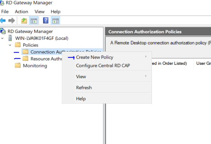Expand the Create New Policy submenu arrow
211x144 pixels.
146,56
